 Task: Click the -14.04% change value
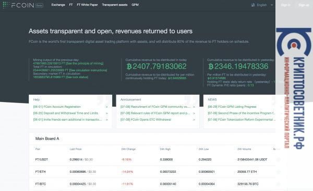127,172
